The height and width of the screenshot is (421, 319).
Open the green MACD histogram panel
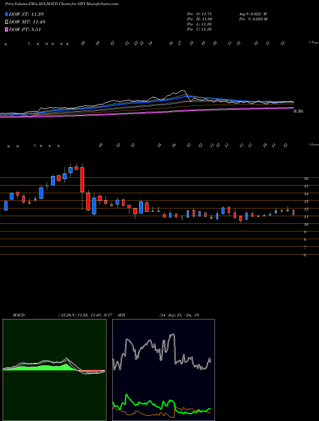[54, 370]
